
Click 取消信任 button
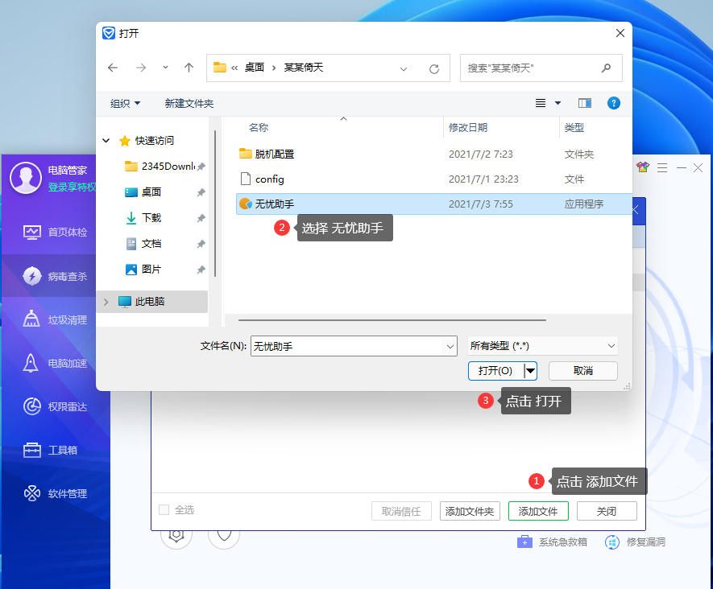[401, 511]
